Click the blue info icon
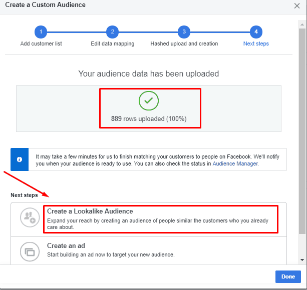307x290 pixels. click(20, 159)
